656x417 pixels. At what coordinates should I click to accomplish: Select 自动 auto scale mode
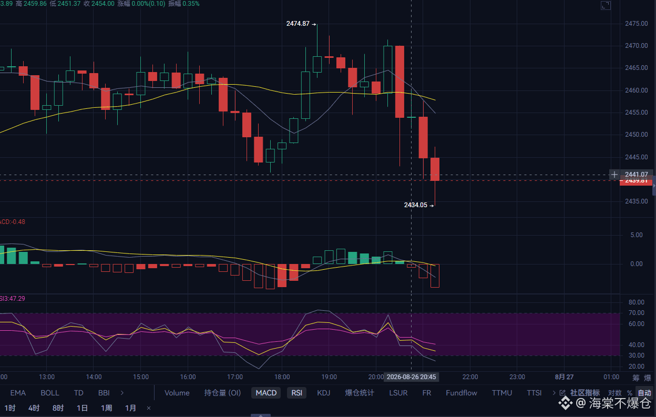tap(644, 393)
